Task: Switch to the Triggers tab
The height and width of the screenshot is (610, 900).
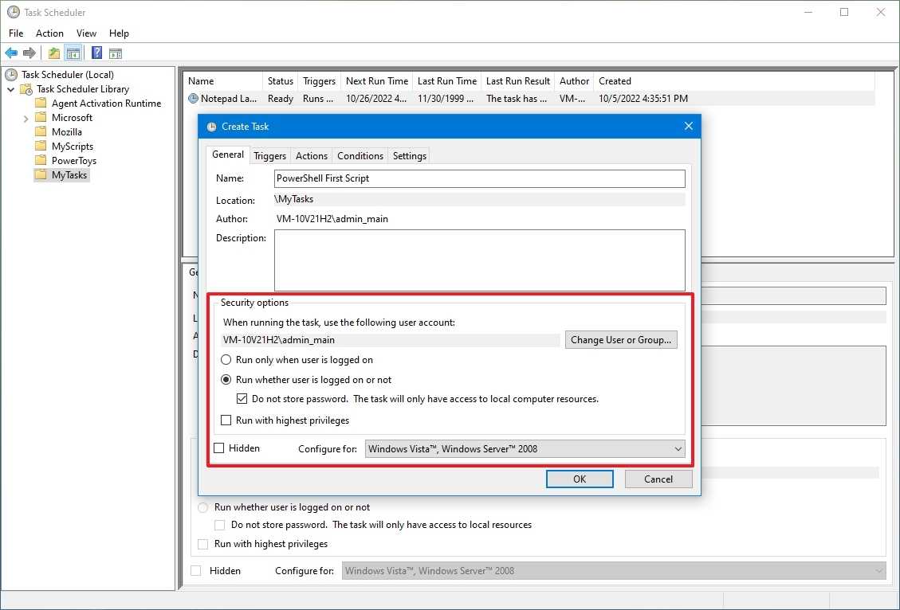Action: 269,156
